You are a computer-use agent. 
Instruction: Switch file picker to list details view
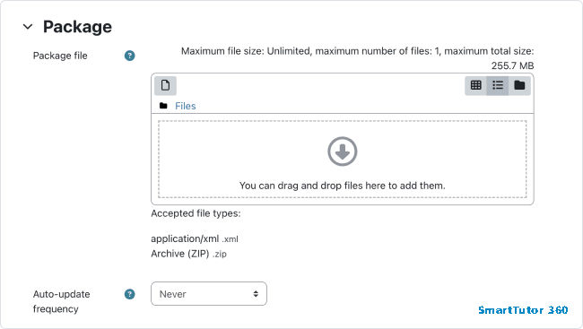click(x=498, y=85)
